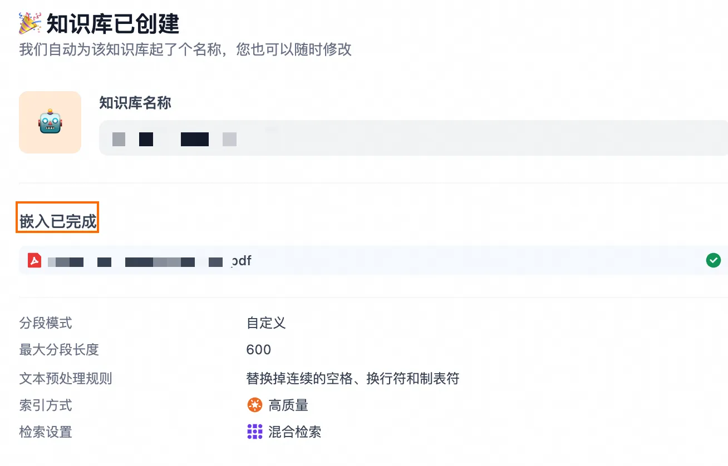The height and width of the screenshot is (466, 728).
Task: Click the 知识库名称 label
Action: point(135,103)
